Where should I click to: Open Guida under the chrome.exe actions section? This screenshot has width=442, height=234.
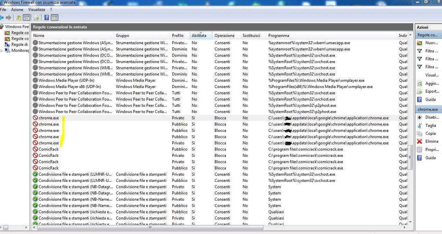(430, 157)
